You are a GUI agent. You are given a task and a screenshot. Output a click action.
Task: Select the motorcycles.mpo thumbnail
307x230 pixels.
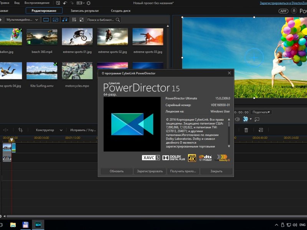coord(77,71)
